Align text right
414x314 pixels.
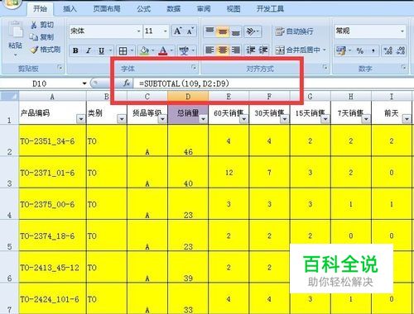pyautogui.click(x=235, y=50)
